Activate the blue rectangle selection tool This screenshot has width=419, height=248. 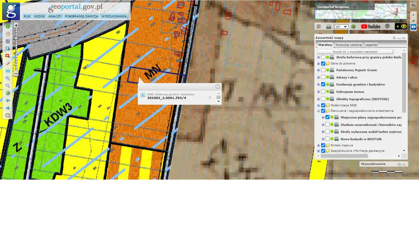click(x=8, y=49)
